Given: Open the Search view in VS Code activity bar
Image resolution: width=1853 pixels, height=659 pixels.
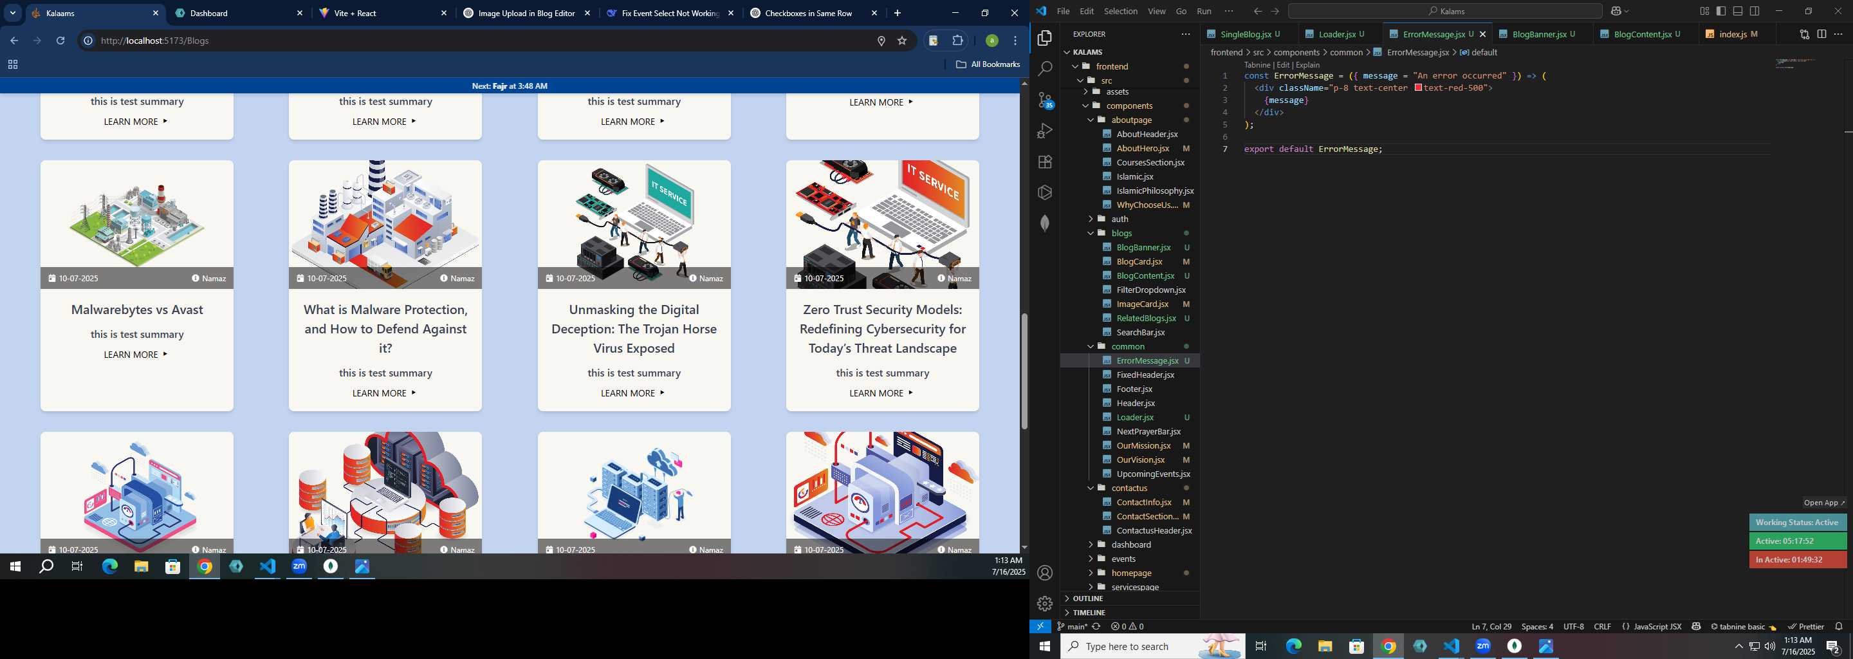Looking at the screenshot, I should pyautogui.click(x=1044, y=69).
